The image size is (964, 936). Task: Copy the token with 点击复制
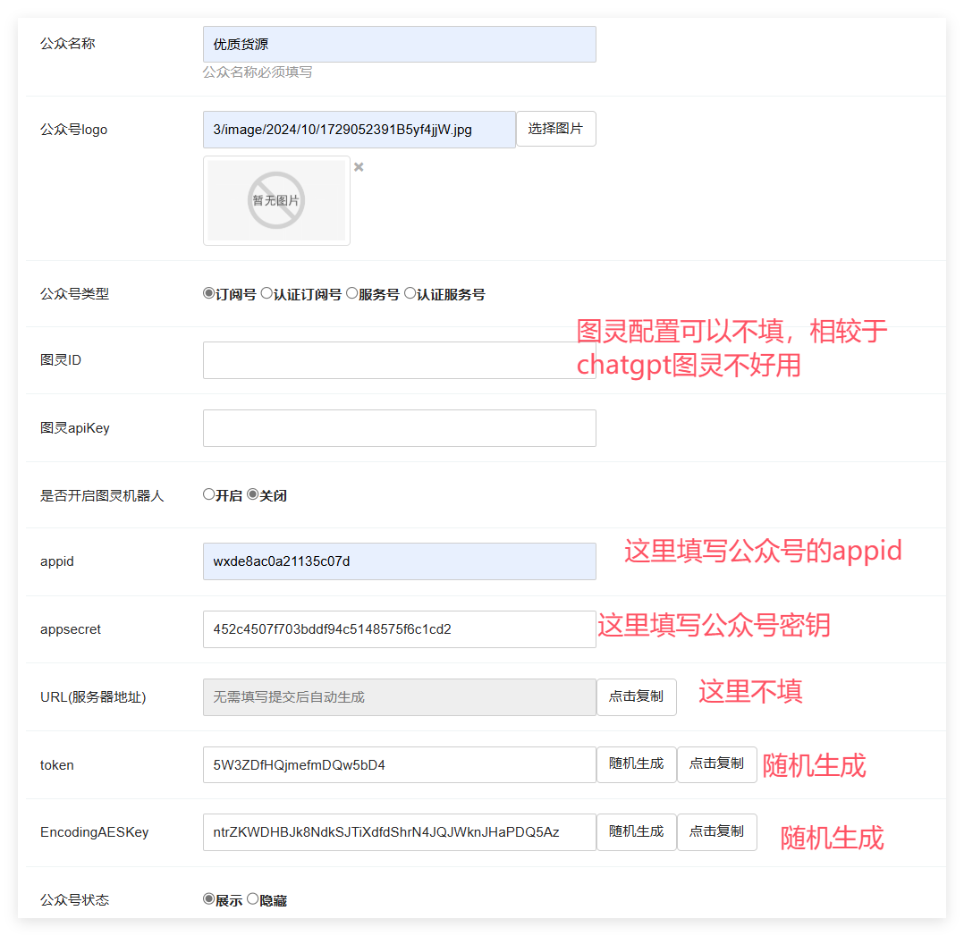(717, 764)
